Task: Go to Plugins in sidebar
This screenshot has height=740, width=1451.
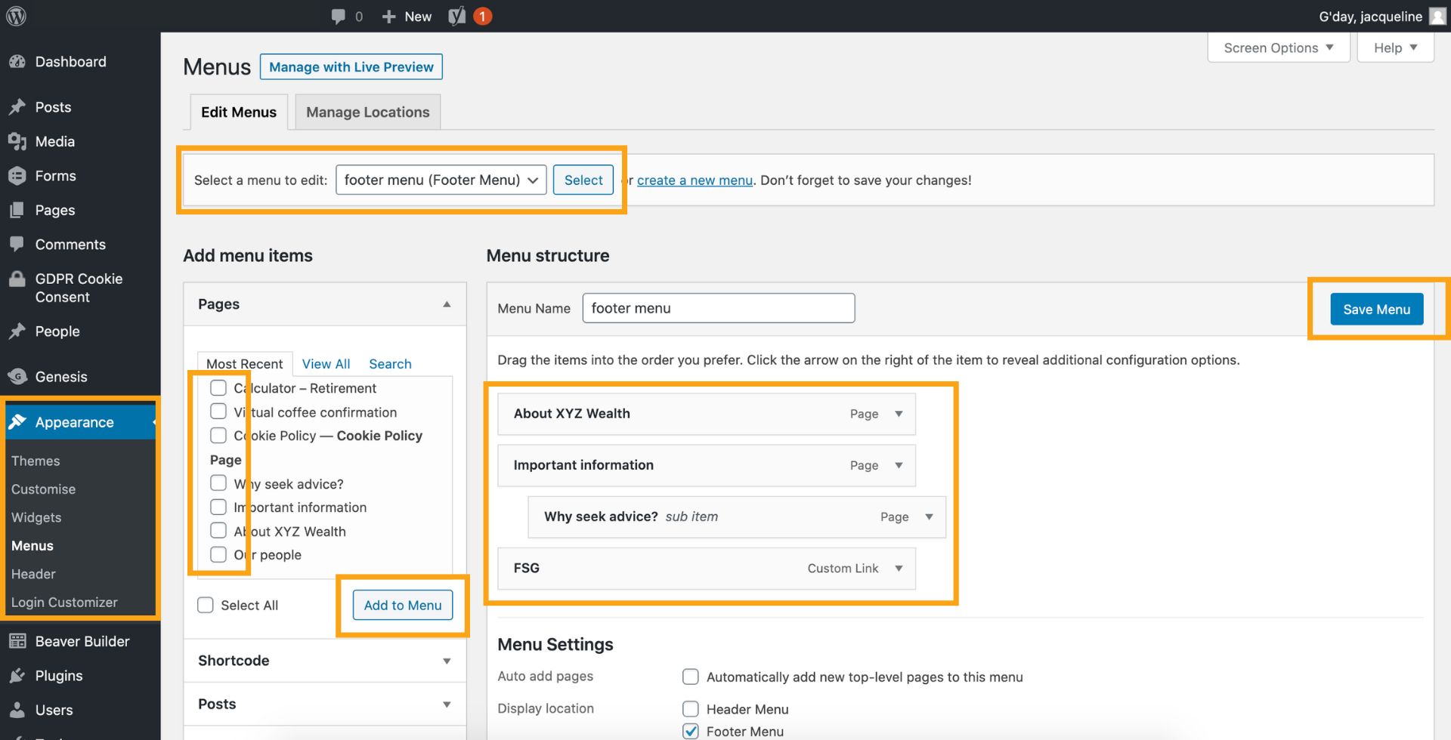Action: point(58,676)
